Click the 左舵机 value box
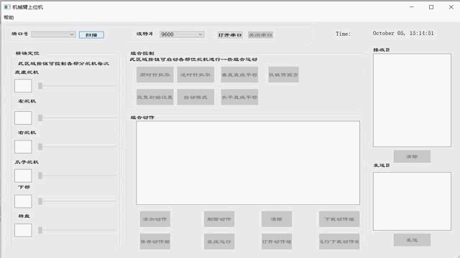The height and width of the screenshot is (258, 460). 23,118
